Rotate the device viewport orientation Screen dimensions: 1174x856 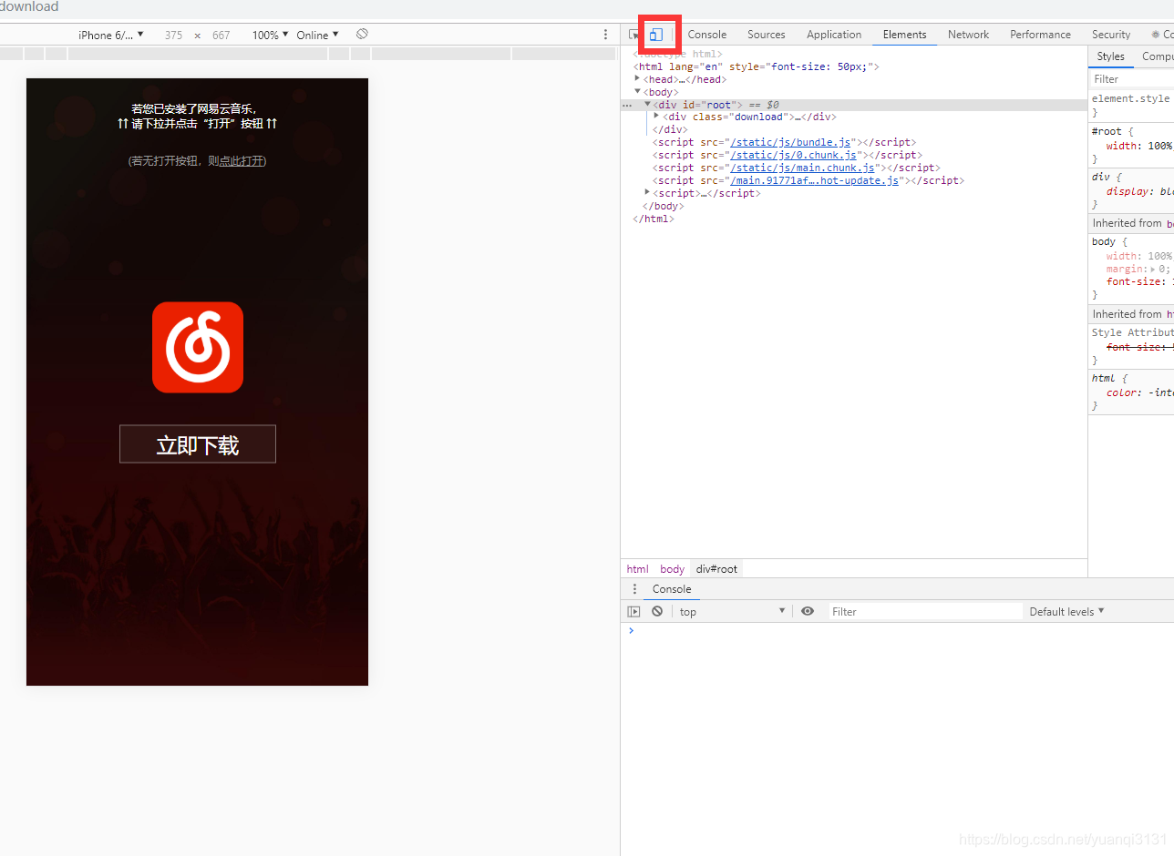362,34
